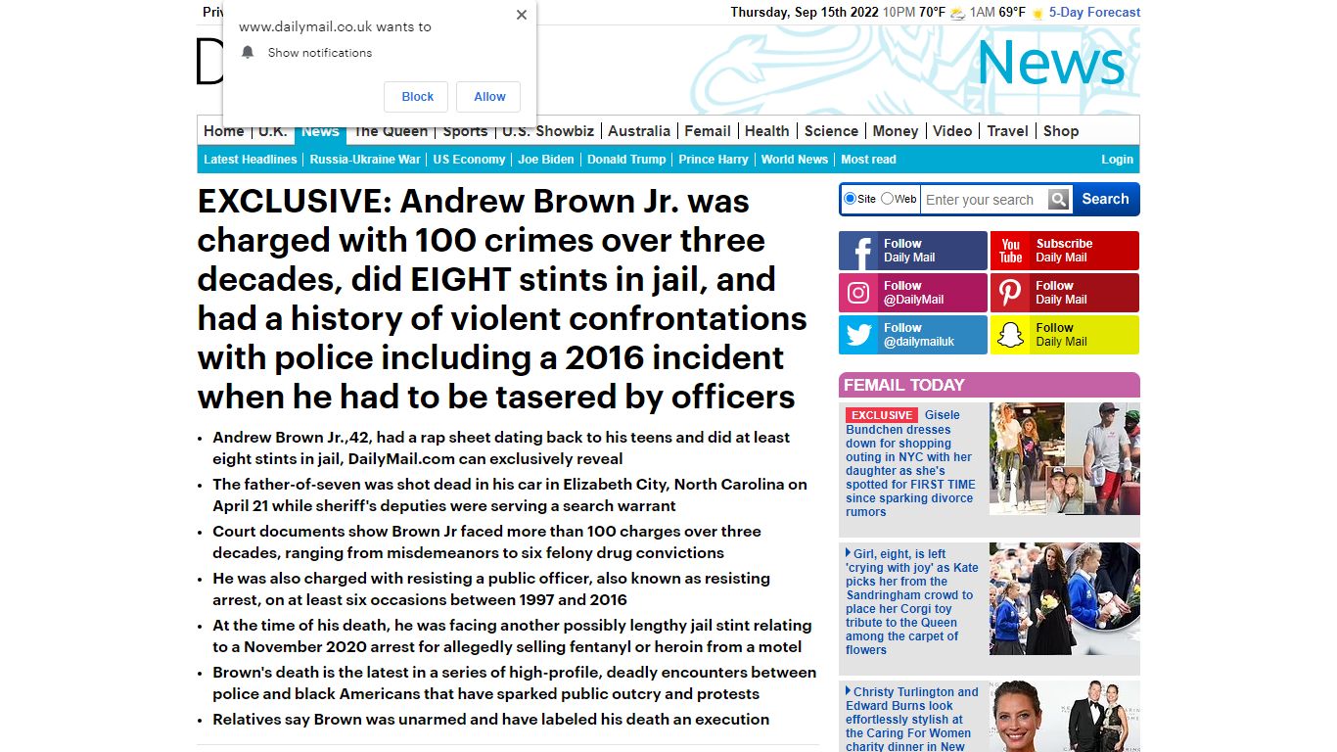Follow @dailymailuk on Twitter

pyautogui.click(x=913, y=335)
